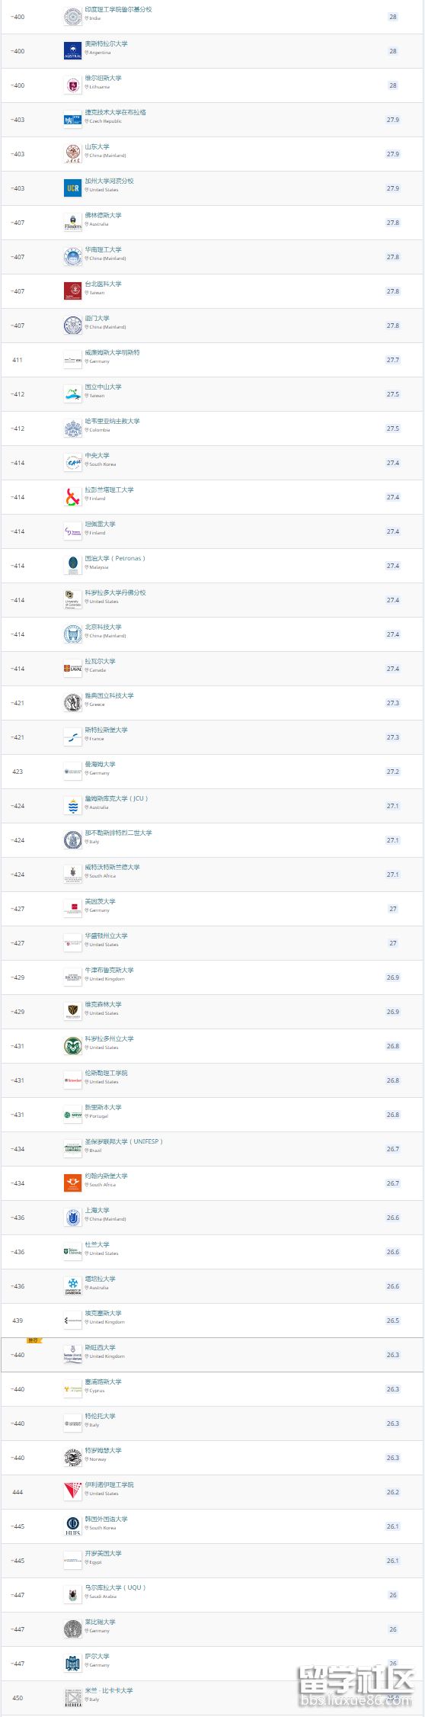
Task: Click the Austral logo beside 奥斯特拉尔大学
Action: point(72,50)
